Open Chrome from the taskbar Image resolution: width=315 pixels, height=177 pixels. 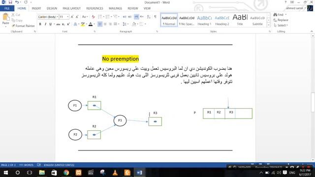coord(66,173)
